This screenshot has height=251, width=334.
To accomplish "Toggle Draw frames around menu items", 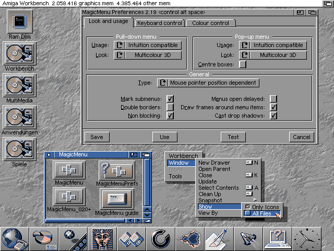I will coord(273,107).
